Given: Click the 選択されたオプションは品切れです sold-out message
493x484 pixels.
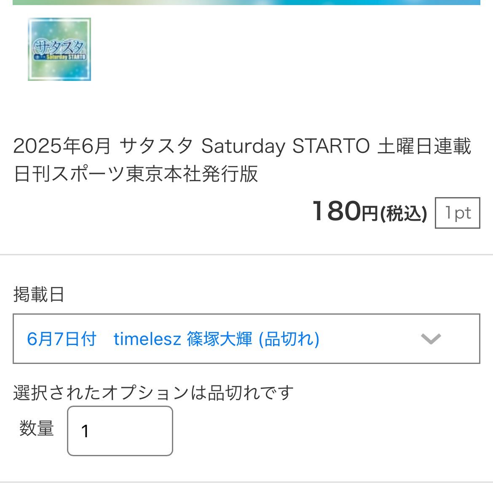Looking at the screenshot, I should tap(153, 393).
